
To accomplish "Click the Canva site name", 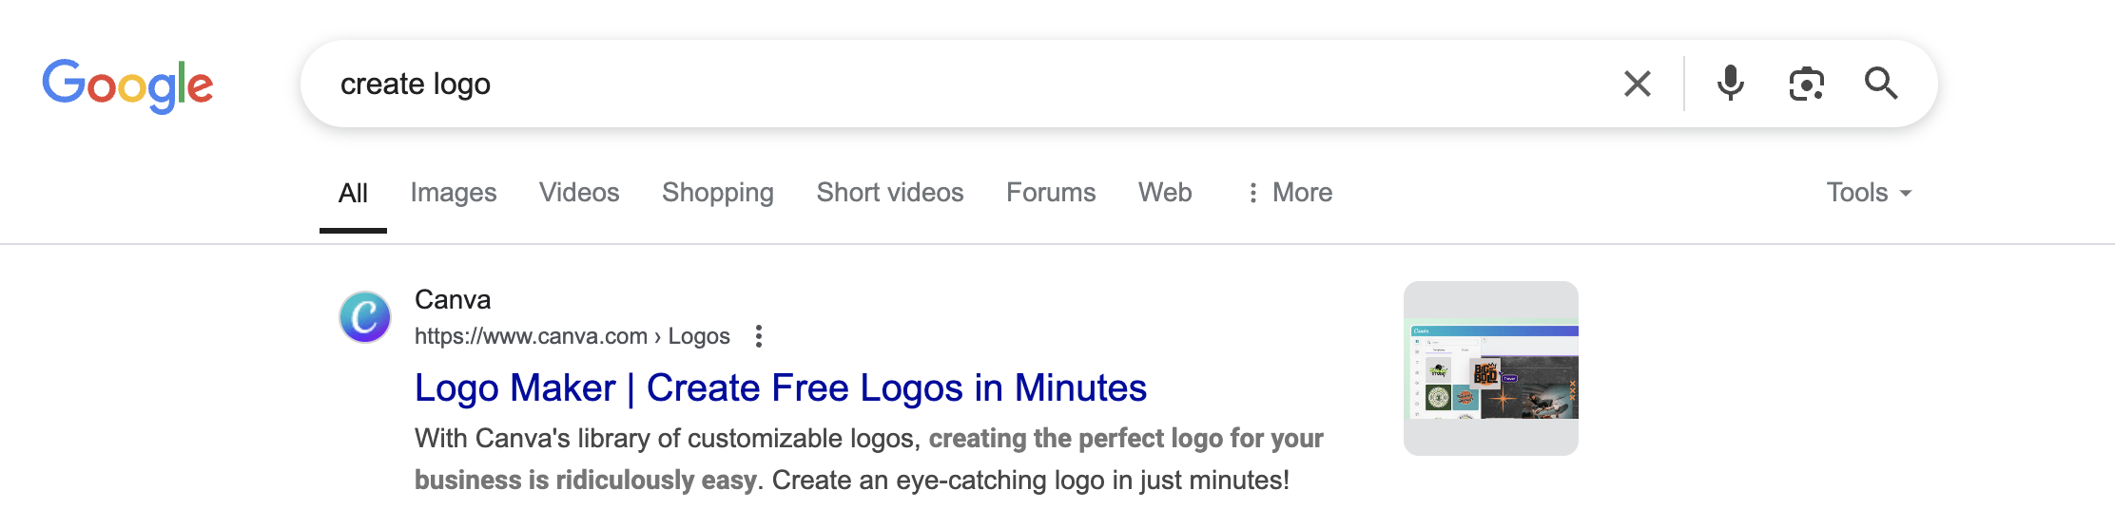I will [x=453, y=300].
